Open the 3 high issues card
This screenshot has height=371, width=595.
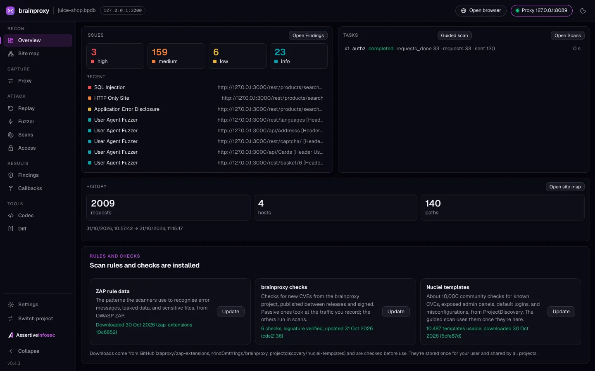pyautogui.click(x=115, y=56)
